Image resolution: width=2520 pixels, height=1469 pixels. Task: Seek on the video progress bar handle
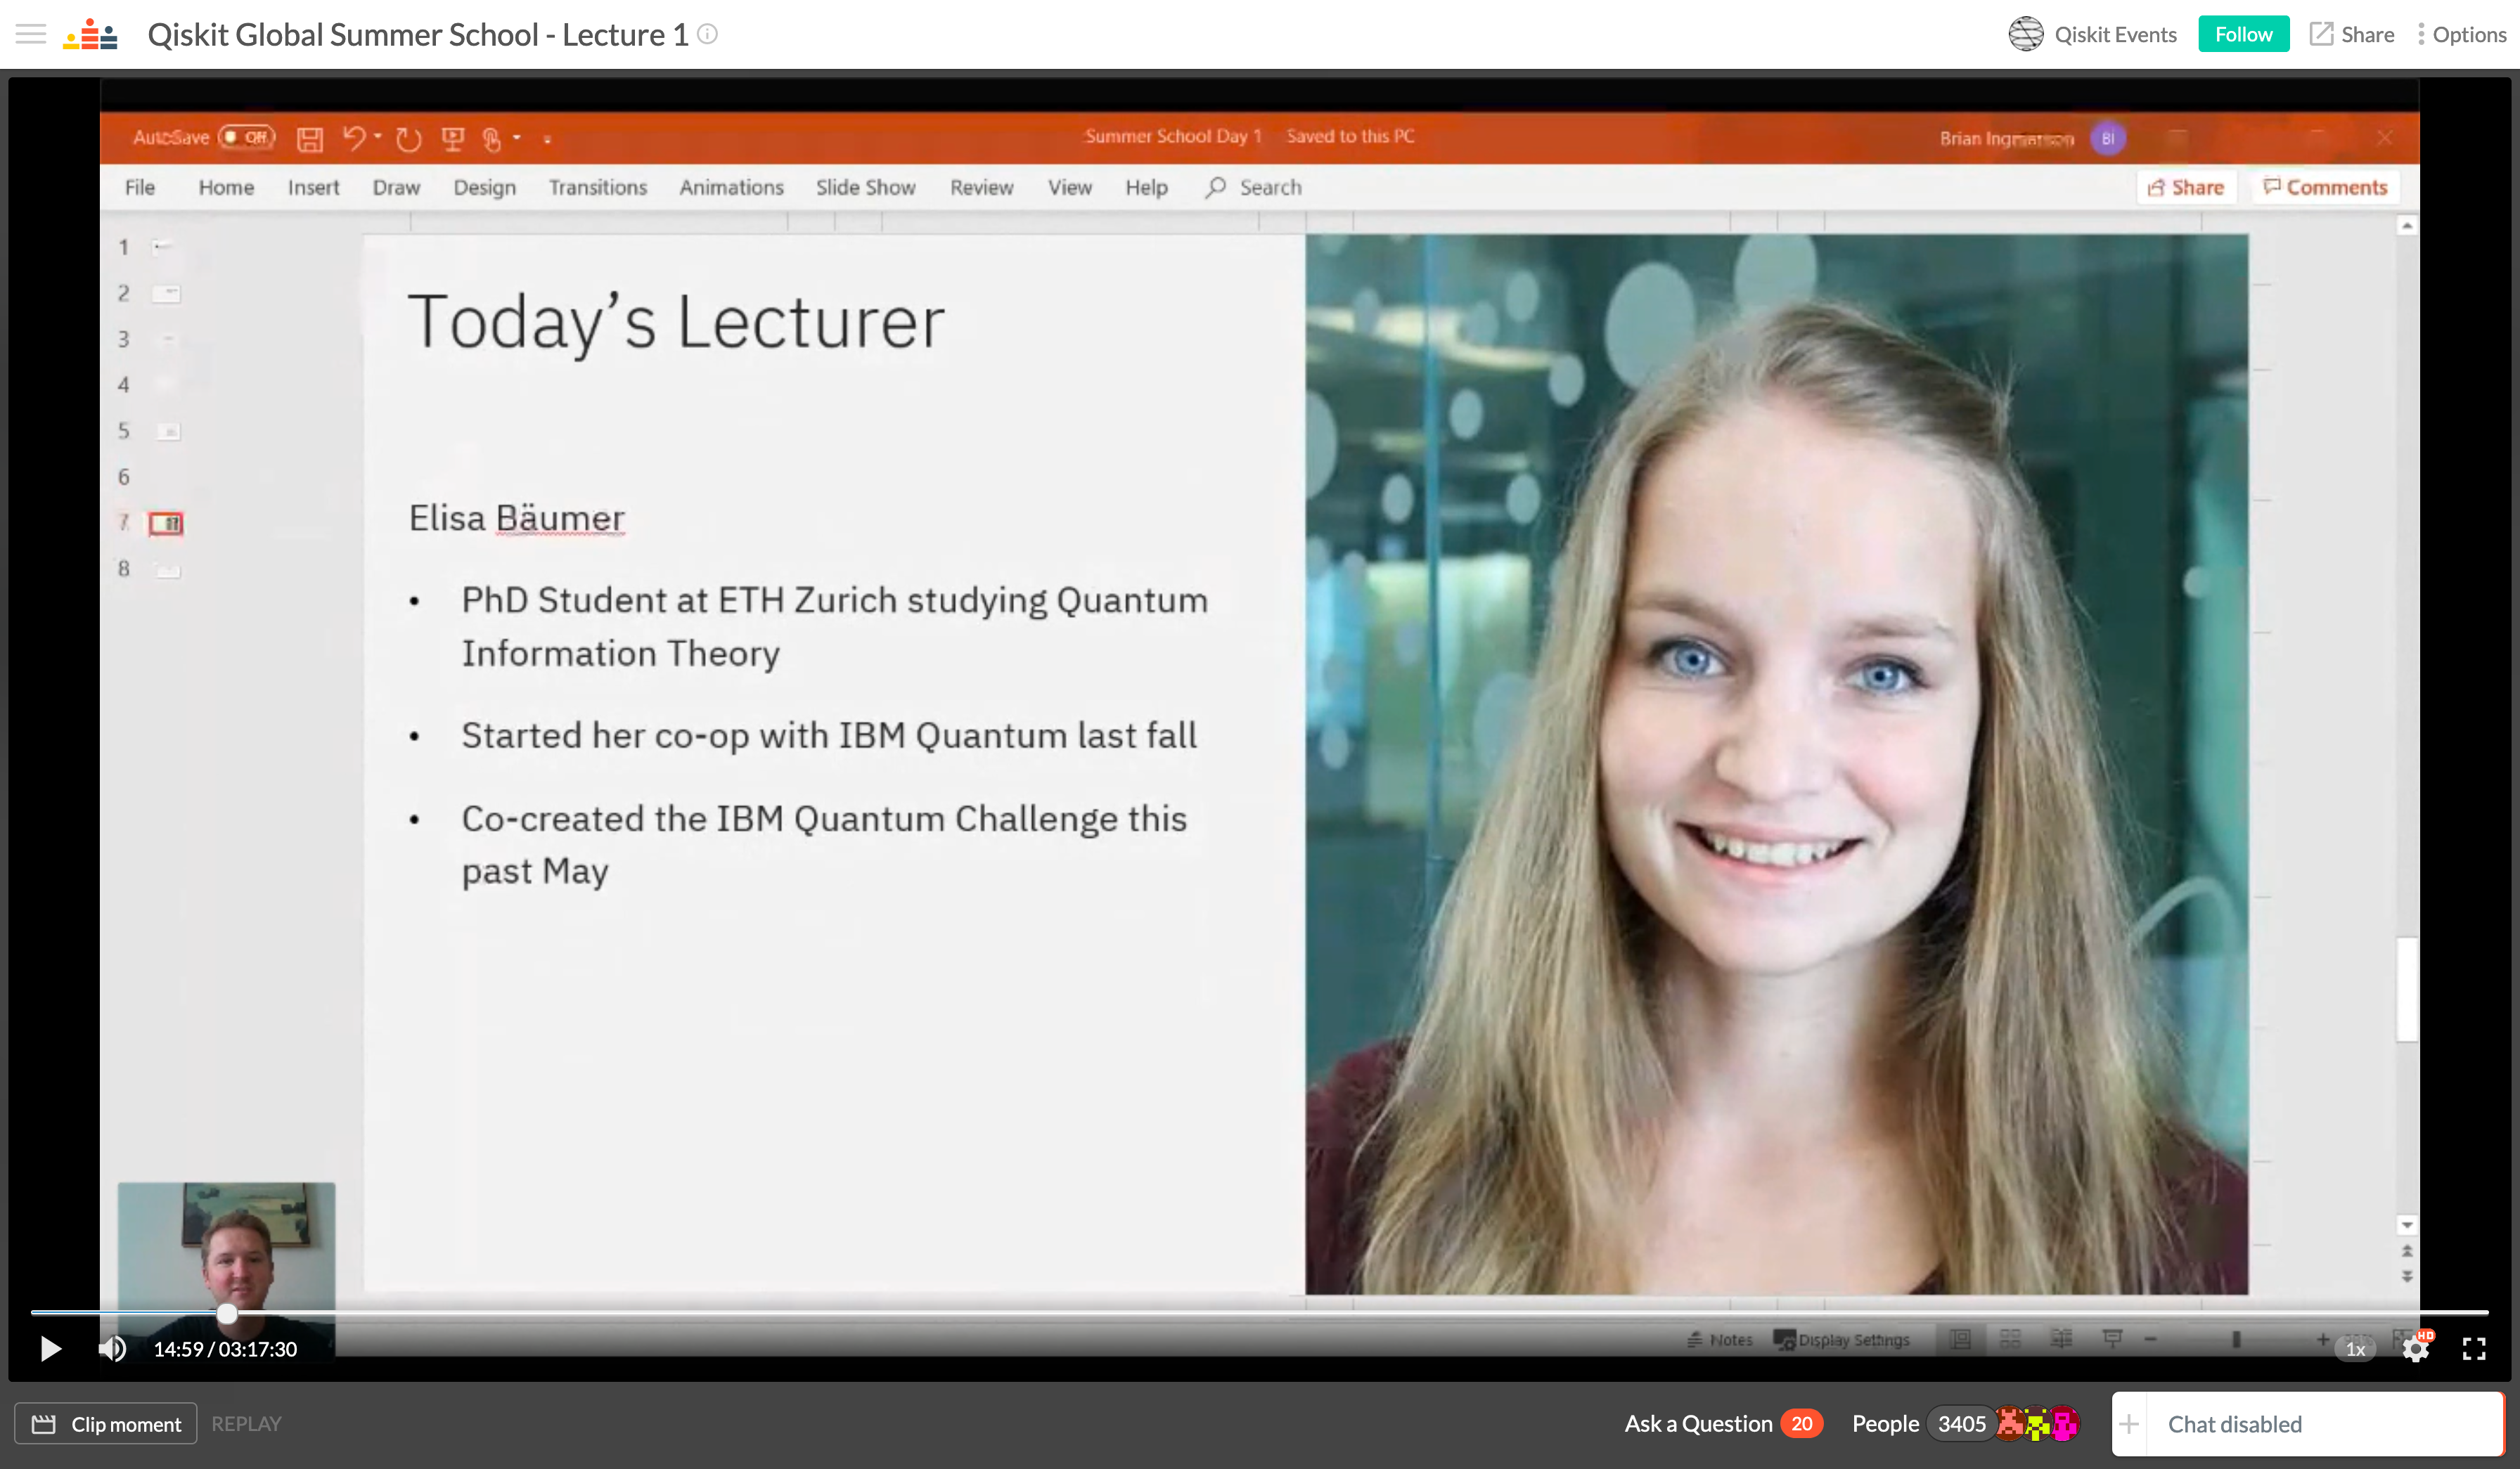pyautogui.click(x=227, y=1313)
